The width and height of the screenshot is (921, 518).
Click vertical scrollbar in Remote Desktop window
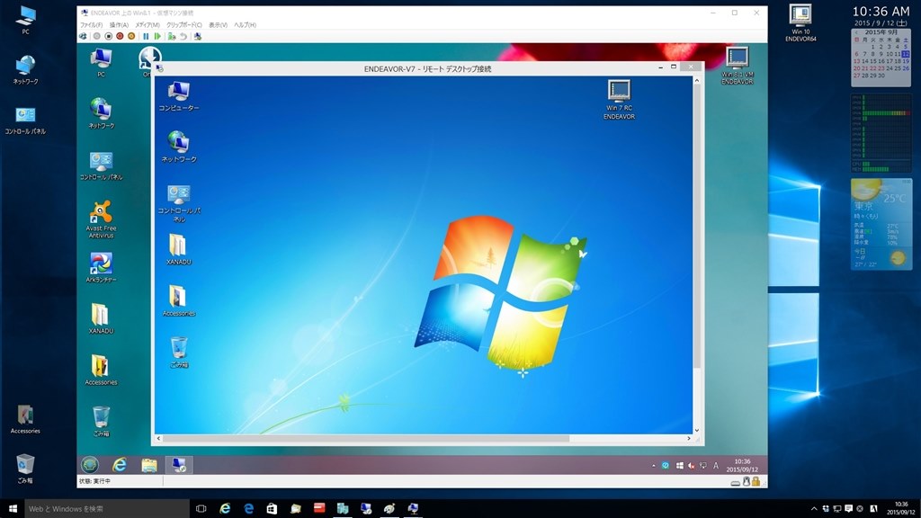[697, 226]
